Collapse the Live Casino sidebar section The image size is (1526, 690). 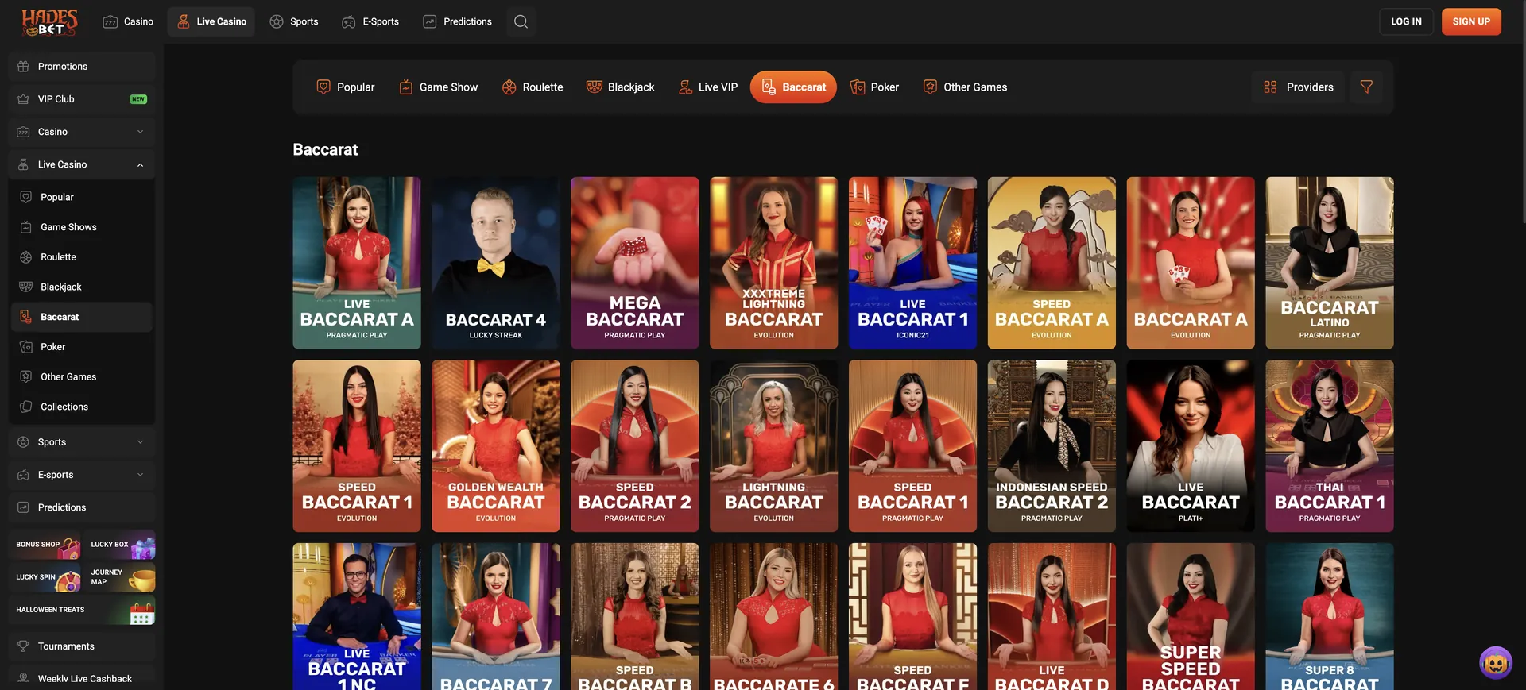click(82, 164)
